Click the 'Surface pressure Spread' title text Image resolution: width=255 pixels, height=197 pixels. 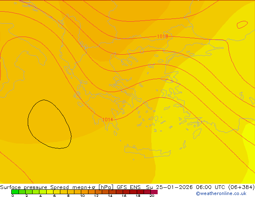[35, 187]
